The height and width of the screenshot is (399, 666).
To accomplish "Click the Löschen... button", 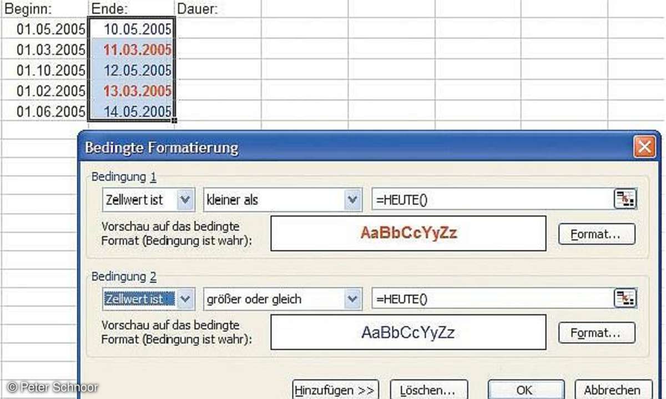I will (429, 390).
